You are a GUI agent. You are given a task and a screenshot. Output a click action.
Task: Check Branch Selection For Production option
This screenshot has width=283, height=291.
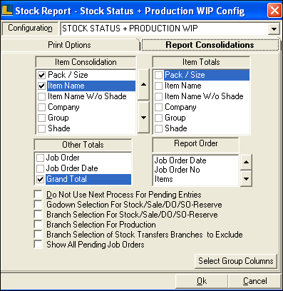[38, 225]
